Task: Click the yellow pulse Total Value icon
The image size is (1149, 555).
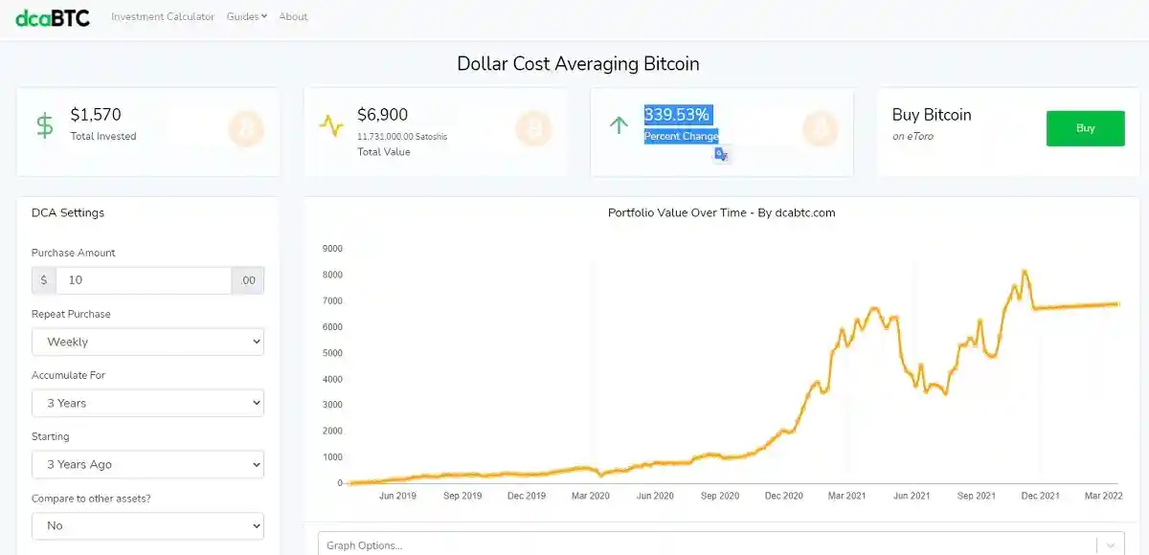Action: [x=331, y=125]
